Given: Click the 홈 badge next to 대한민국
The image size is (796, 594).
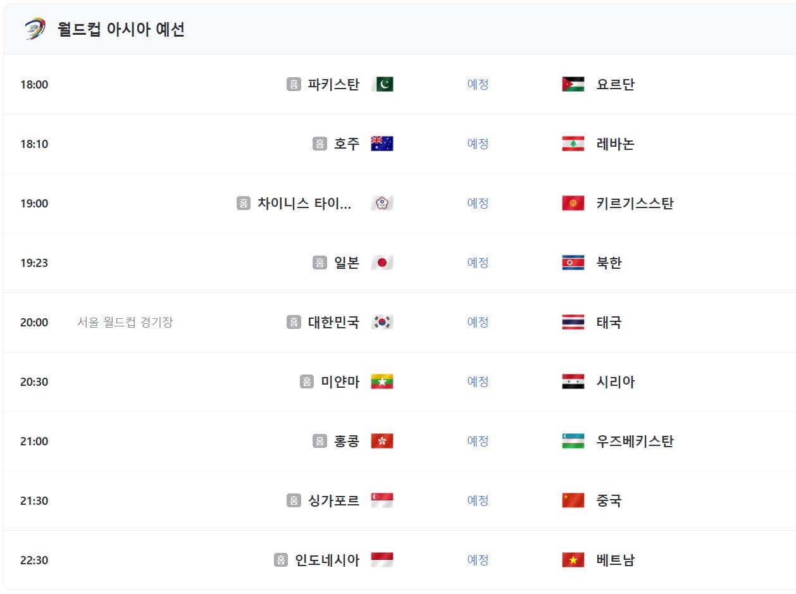Looking at the screenshot, I should 292,323.
